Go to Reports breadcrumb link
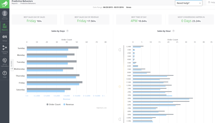Viewport: 215px width, 123px height. click(x=15, y=3)
